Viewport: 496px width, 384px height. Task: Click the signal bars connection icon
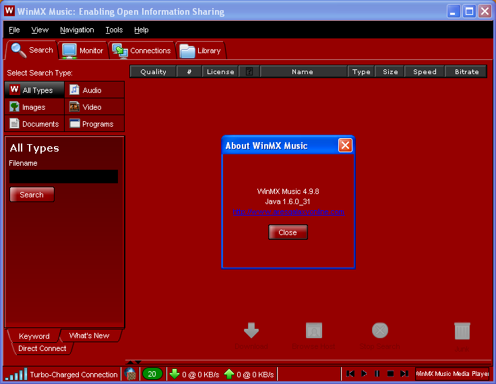(x=16, y=374)
